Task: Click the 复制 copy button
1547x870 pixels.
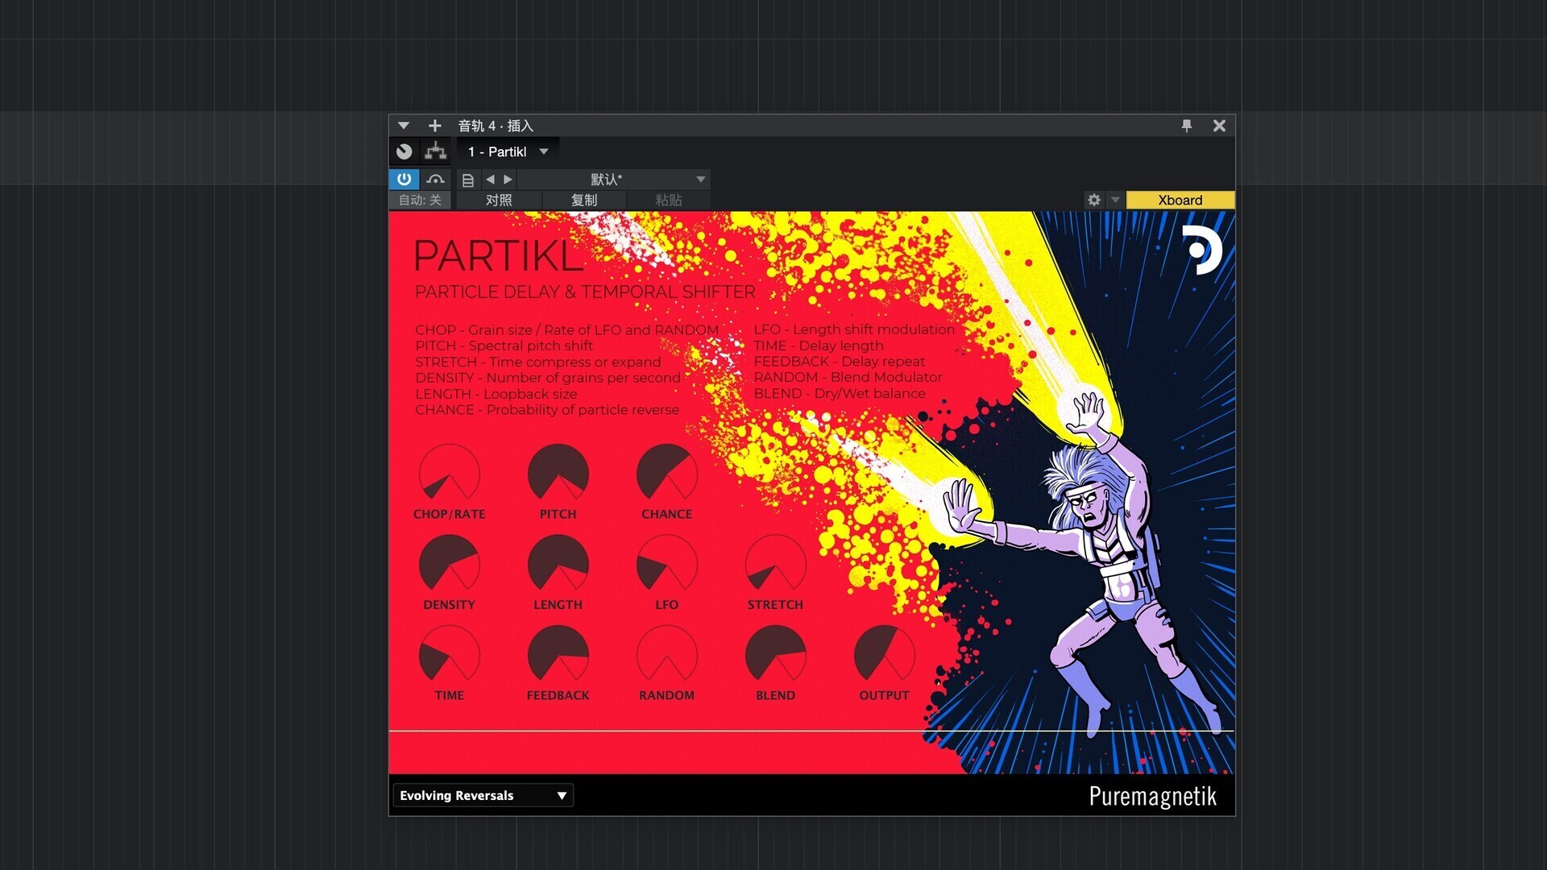Action: coord(584,200)
